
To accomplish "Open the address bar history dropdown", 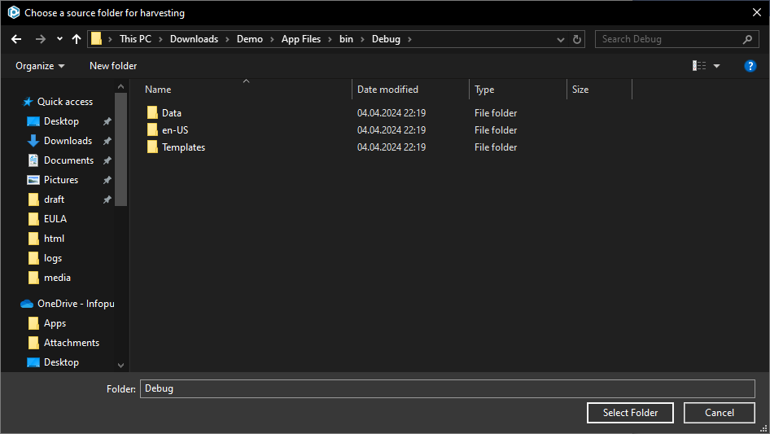I will click(x=560, y=39).
